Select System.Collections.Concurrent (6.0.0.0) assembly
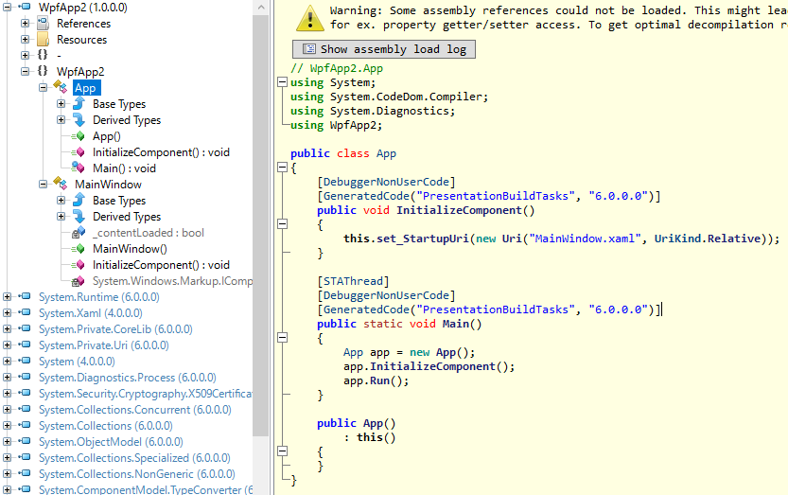Screen dimensions: 788x495 coord(134,410)
